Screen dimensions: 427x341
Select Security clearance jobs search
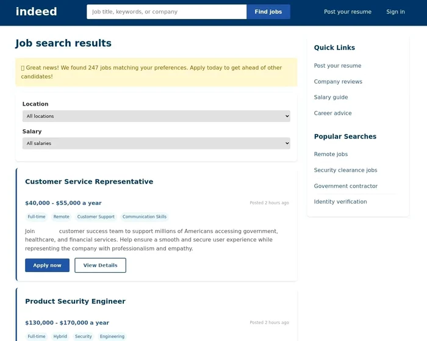345,170
